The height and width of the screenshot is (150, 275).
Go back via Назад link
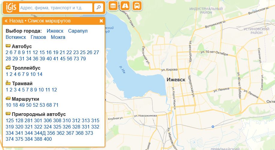[x=14, y=21]
